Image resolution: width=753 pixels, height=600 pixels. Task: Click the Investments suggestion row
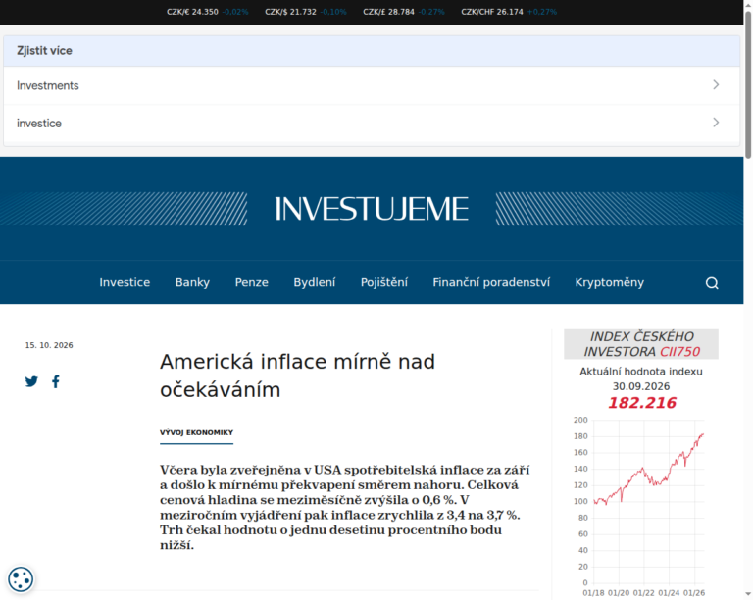click(x=372, y=85)
